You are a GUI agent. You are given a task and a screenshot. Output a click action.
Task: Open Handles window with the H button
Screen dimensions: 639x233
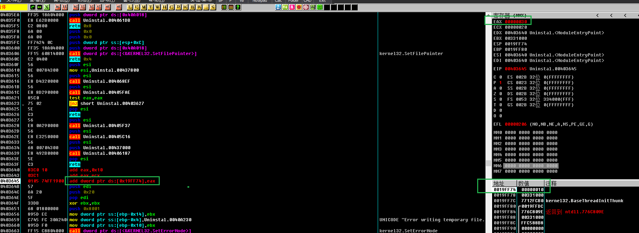coord(165,7)
